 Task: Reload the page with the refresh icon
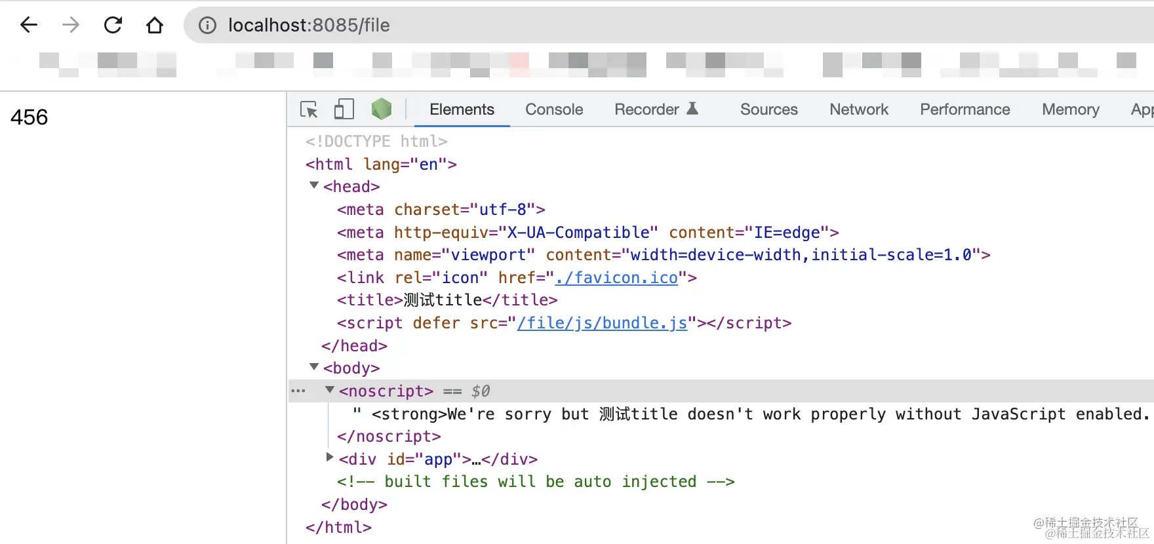coord(113,25)
